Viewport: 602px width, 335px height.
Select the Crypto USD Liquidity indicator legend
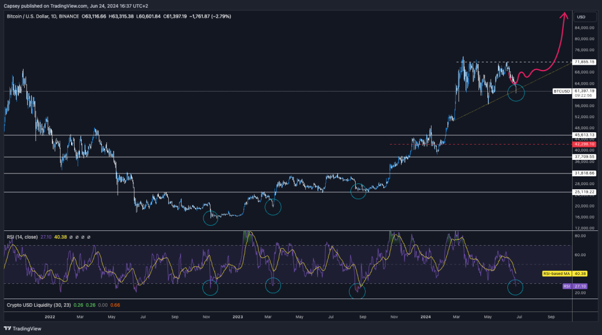coord(38,305)
